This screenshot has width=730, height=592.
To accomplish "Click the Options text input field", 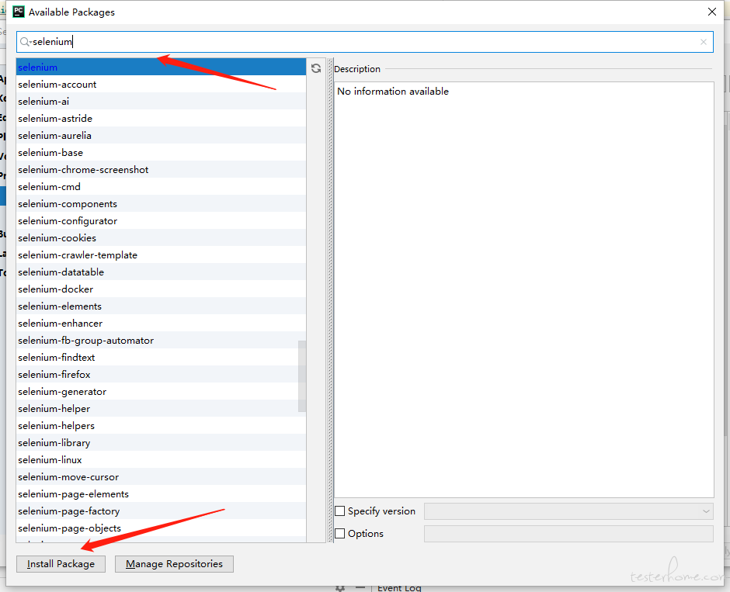I will click(568, 533).
